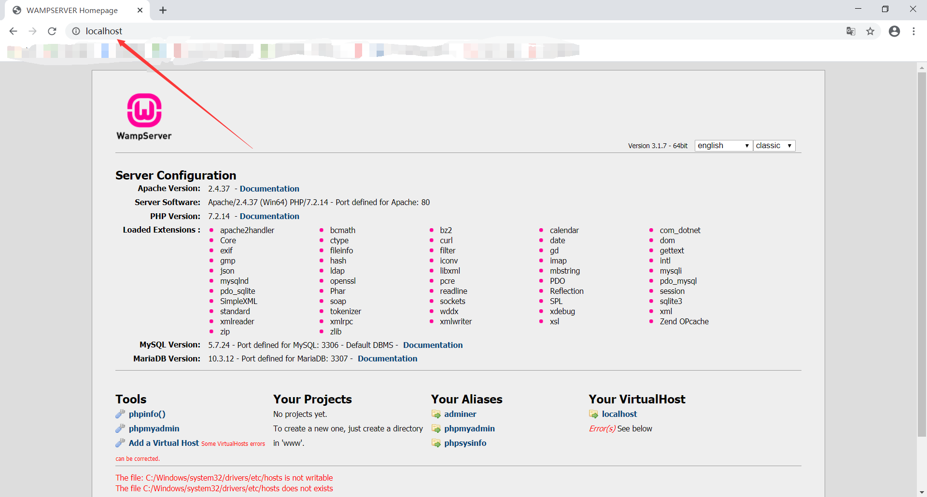Click the 'calendar' extension entry
Screen dimensions: 927x497
(564, 230)
